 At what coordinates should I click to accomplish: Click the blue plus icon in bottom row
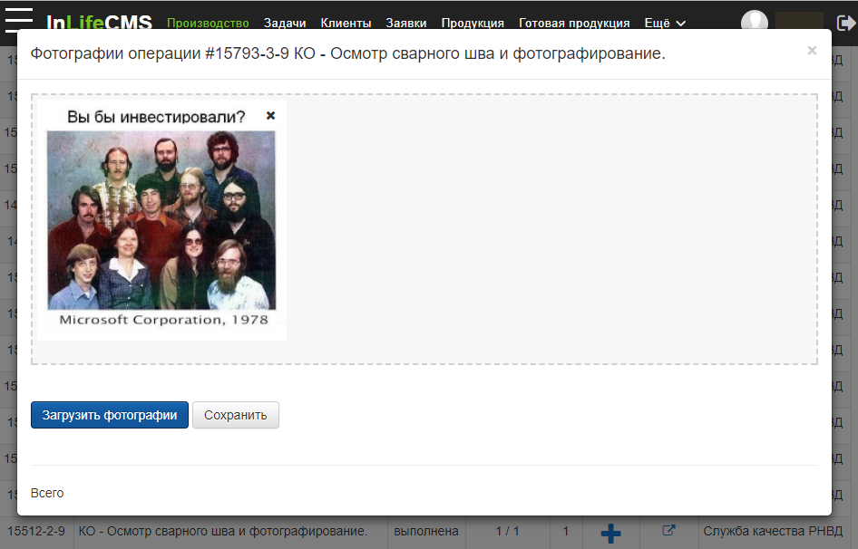(610, 533)
